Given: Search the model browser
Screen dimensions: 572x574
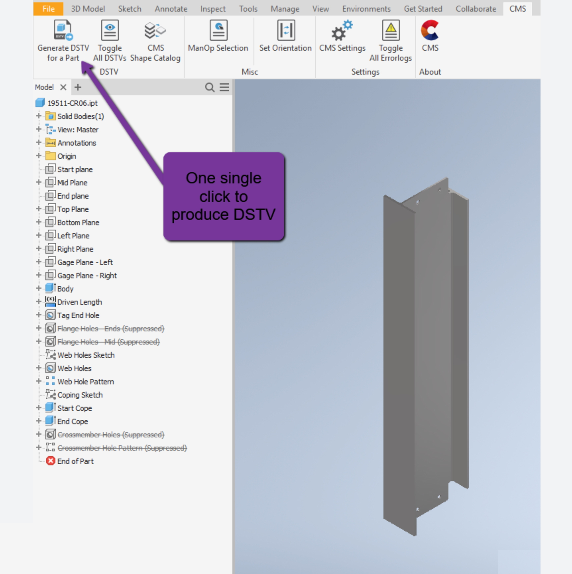Looking at the screenshot, I should click(x=209, y=87).
